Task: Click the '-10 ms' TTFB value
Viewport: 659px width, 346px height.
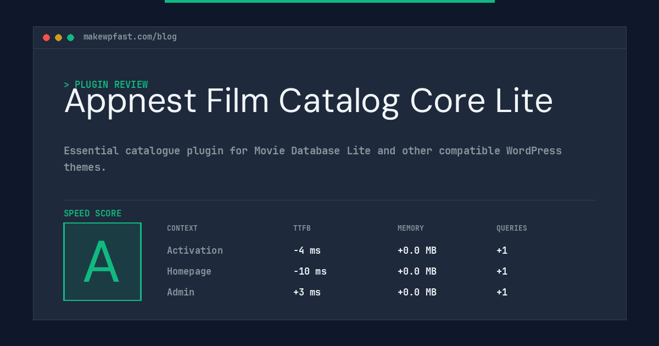Action: pos(310,271)
